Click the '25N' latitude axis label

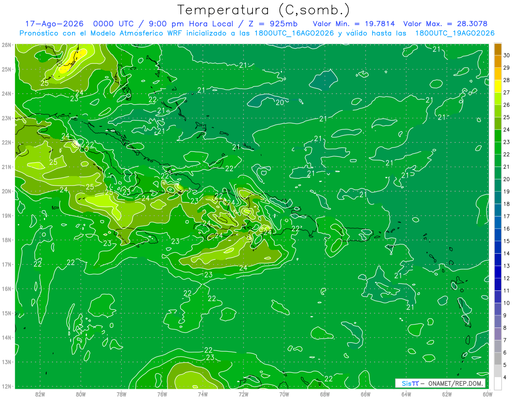pyautogui.click(x=6, y=69)
